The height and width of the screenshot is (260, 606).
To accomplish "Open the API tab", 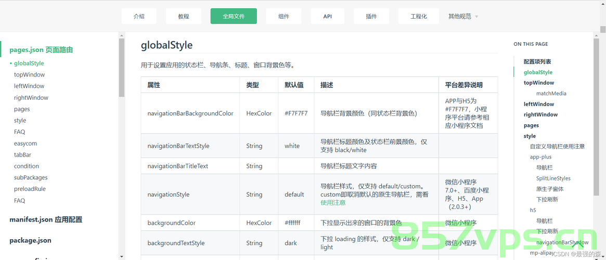I will click(327, 16).
